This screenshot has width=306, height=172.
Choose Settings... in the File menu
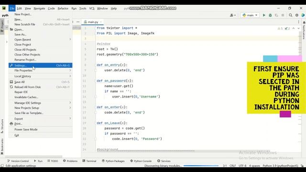[40, 65]
